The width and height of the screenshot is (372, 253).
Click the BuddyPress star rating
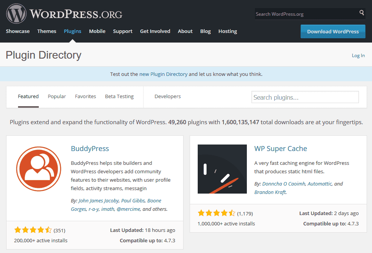click(33, 230)
